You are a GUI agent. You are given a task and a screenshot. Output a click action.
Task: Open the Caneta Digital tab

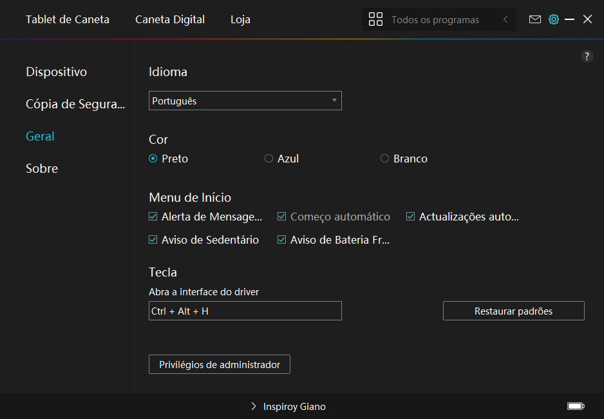click(x=170, y=19)
